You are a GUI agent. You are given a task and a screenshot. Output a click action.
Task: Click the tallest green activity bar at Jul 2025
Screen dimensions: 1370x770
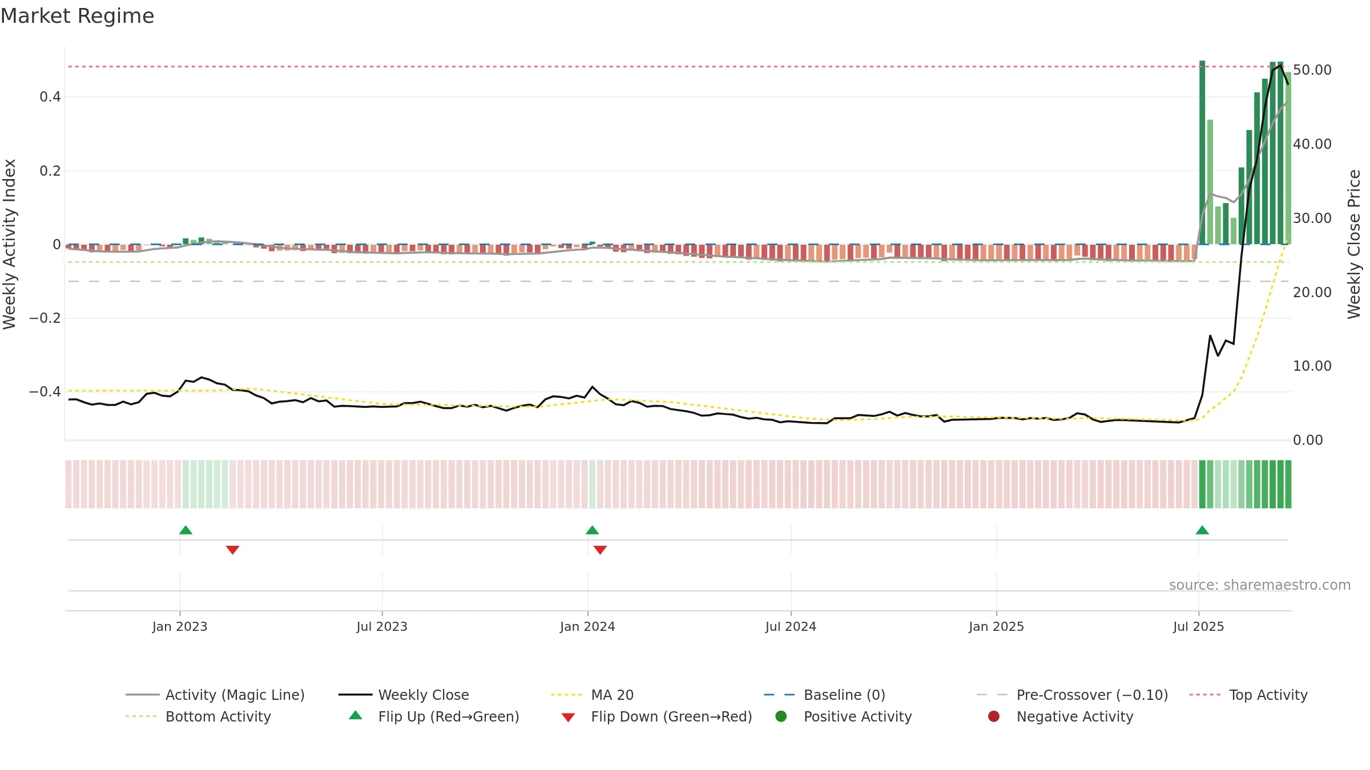pyautogui.click(x=1202, y=152)
